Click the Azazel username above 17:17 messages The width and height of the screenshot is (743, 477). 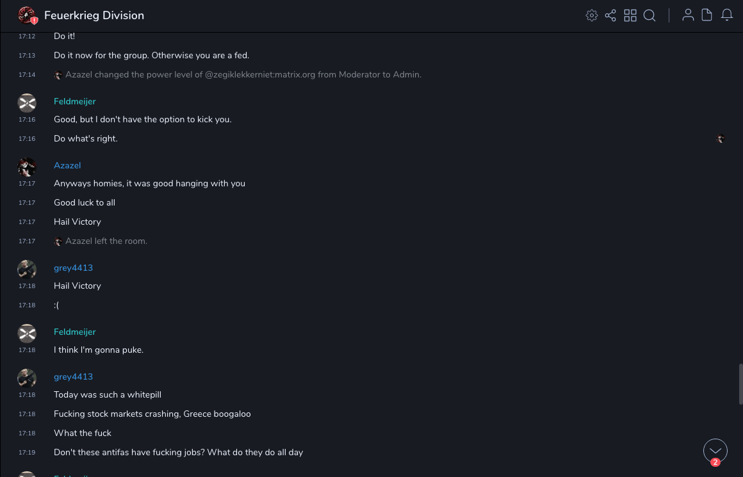click(x=67, y=165)
